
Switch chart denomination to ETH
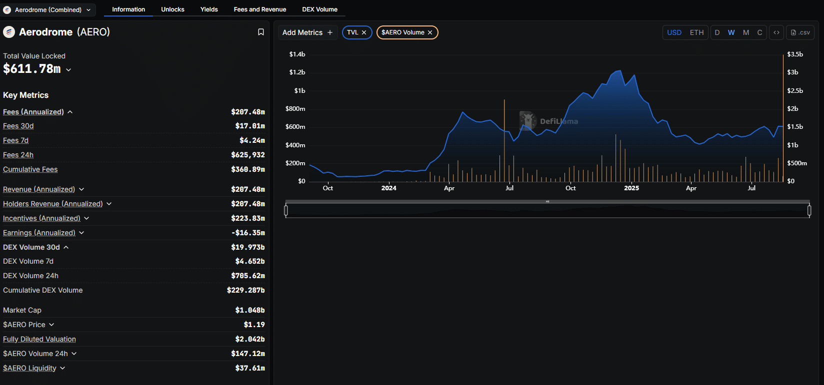click(696, 32)
